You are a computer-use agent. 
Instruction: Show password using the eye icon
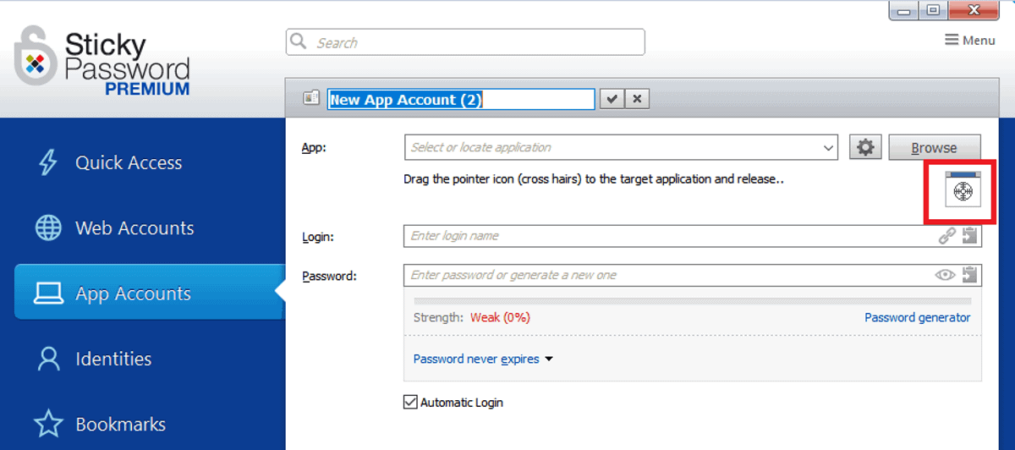(945, 275)
